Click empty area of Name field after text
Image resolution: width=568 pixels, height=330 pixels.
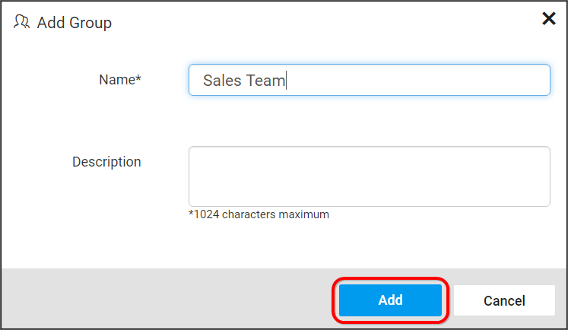point(417,80)
